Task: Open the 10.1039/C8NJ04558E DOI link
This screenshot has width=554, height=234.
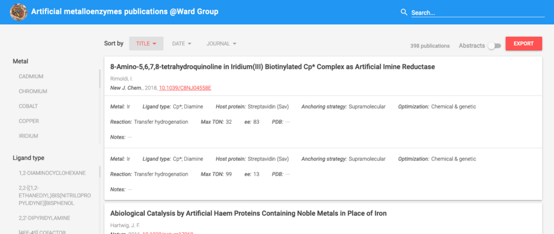Action: click(185, 88)
